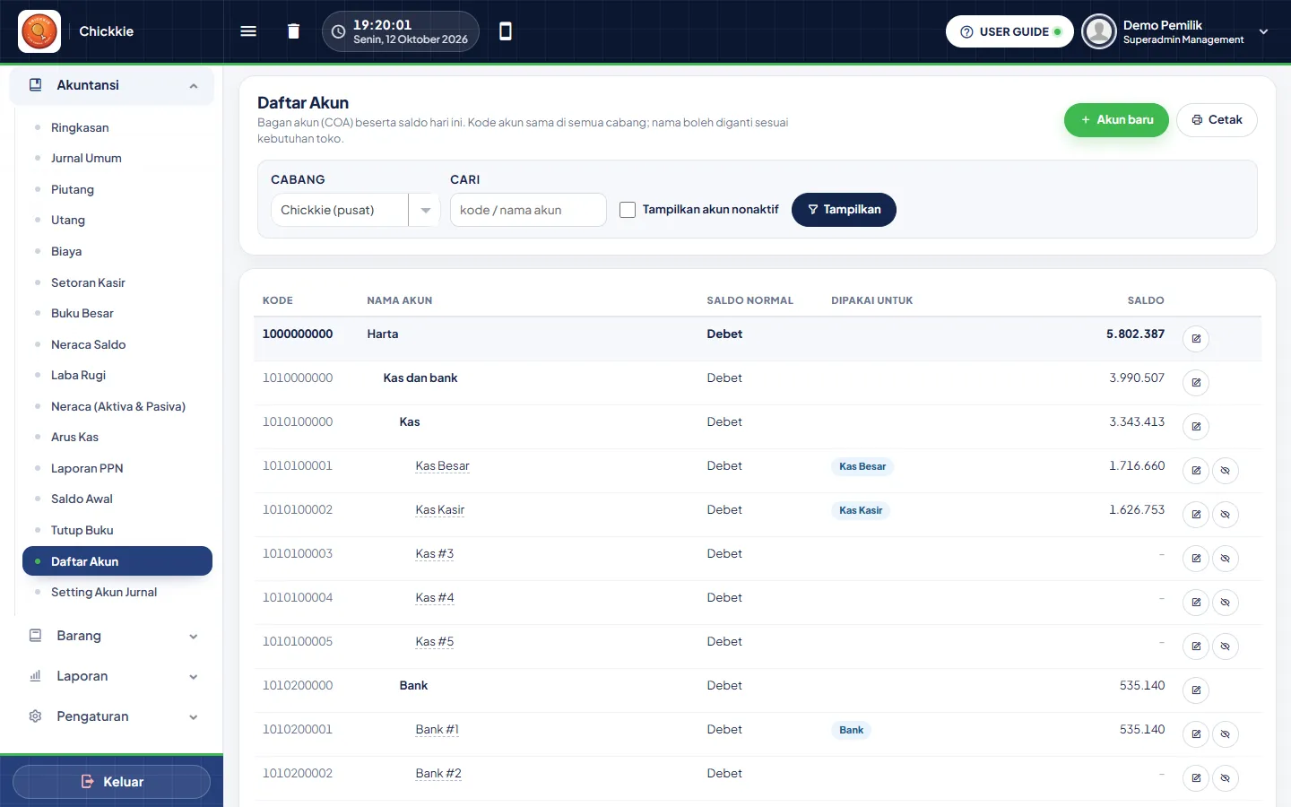This screenshot has height=807, width=1291.
Task: Expand the Barang menu section
Action: [x=111, y=636]
